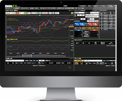
Task: Open the chart icon for the EUR/USD price row
Action: [x=102, y=25]
